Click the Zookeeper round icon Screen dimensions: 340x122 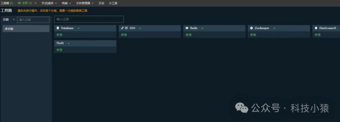tap(252, 28)
